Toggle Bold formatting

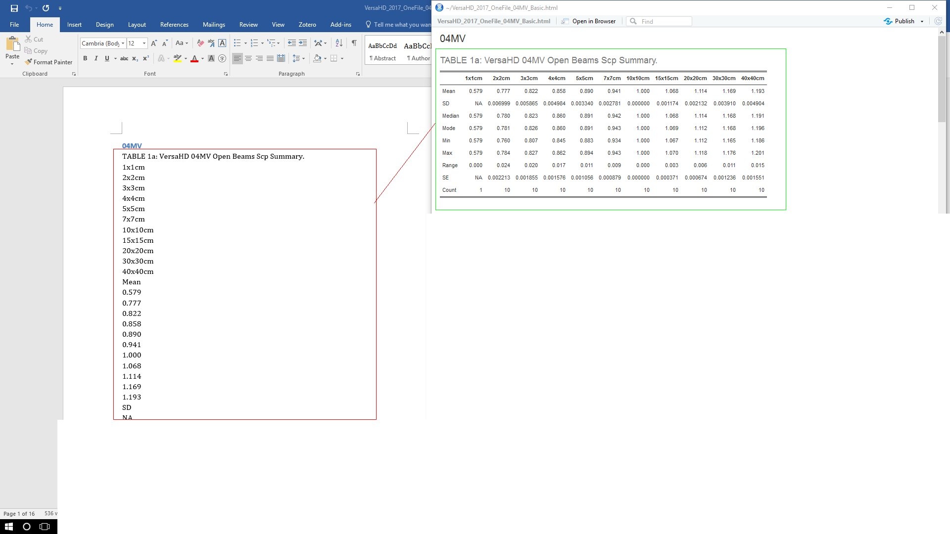pyautogui.click(x=85, y=58)
